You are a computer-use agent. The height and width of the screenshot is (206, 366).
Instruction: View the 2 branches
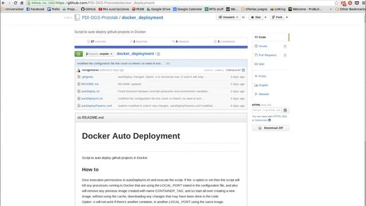coord(138,42)
